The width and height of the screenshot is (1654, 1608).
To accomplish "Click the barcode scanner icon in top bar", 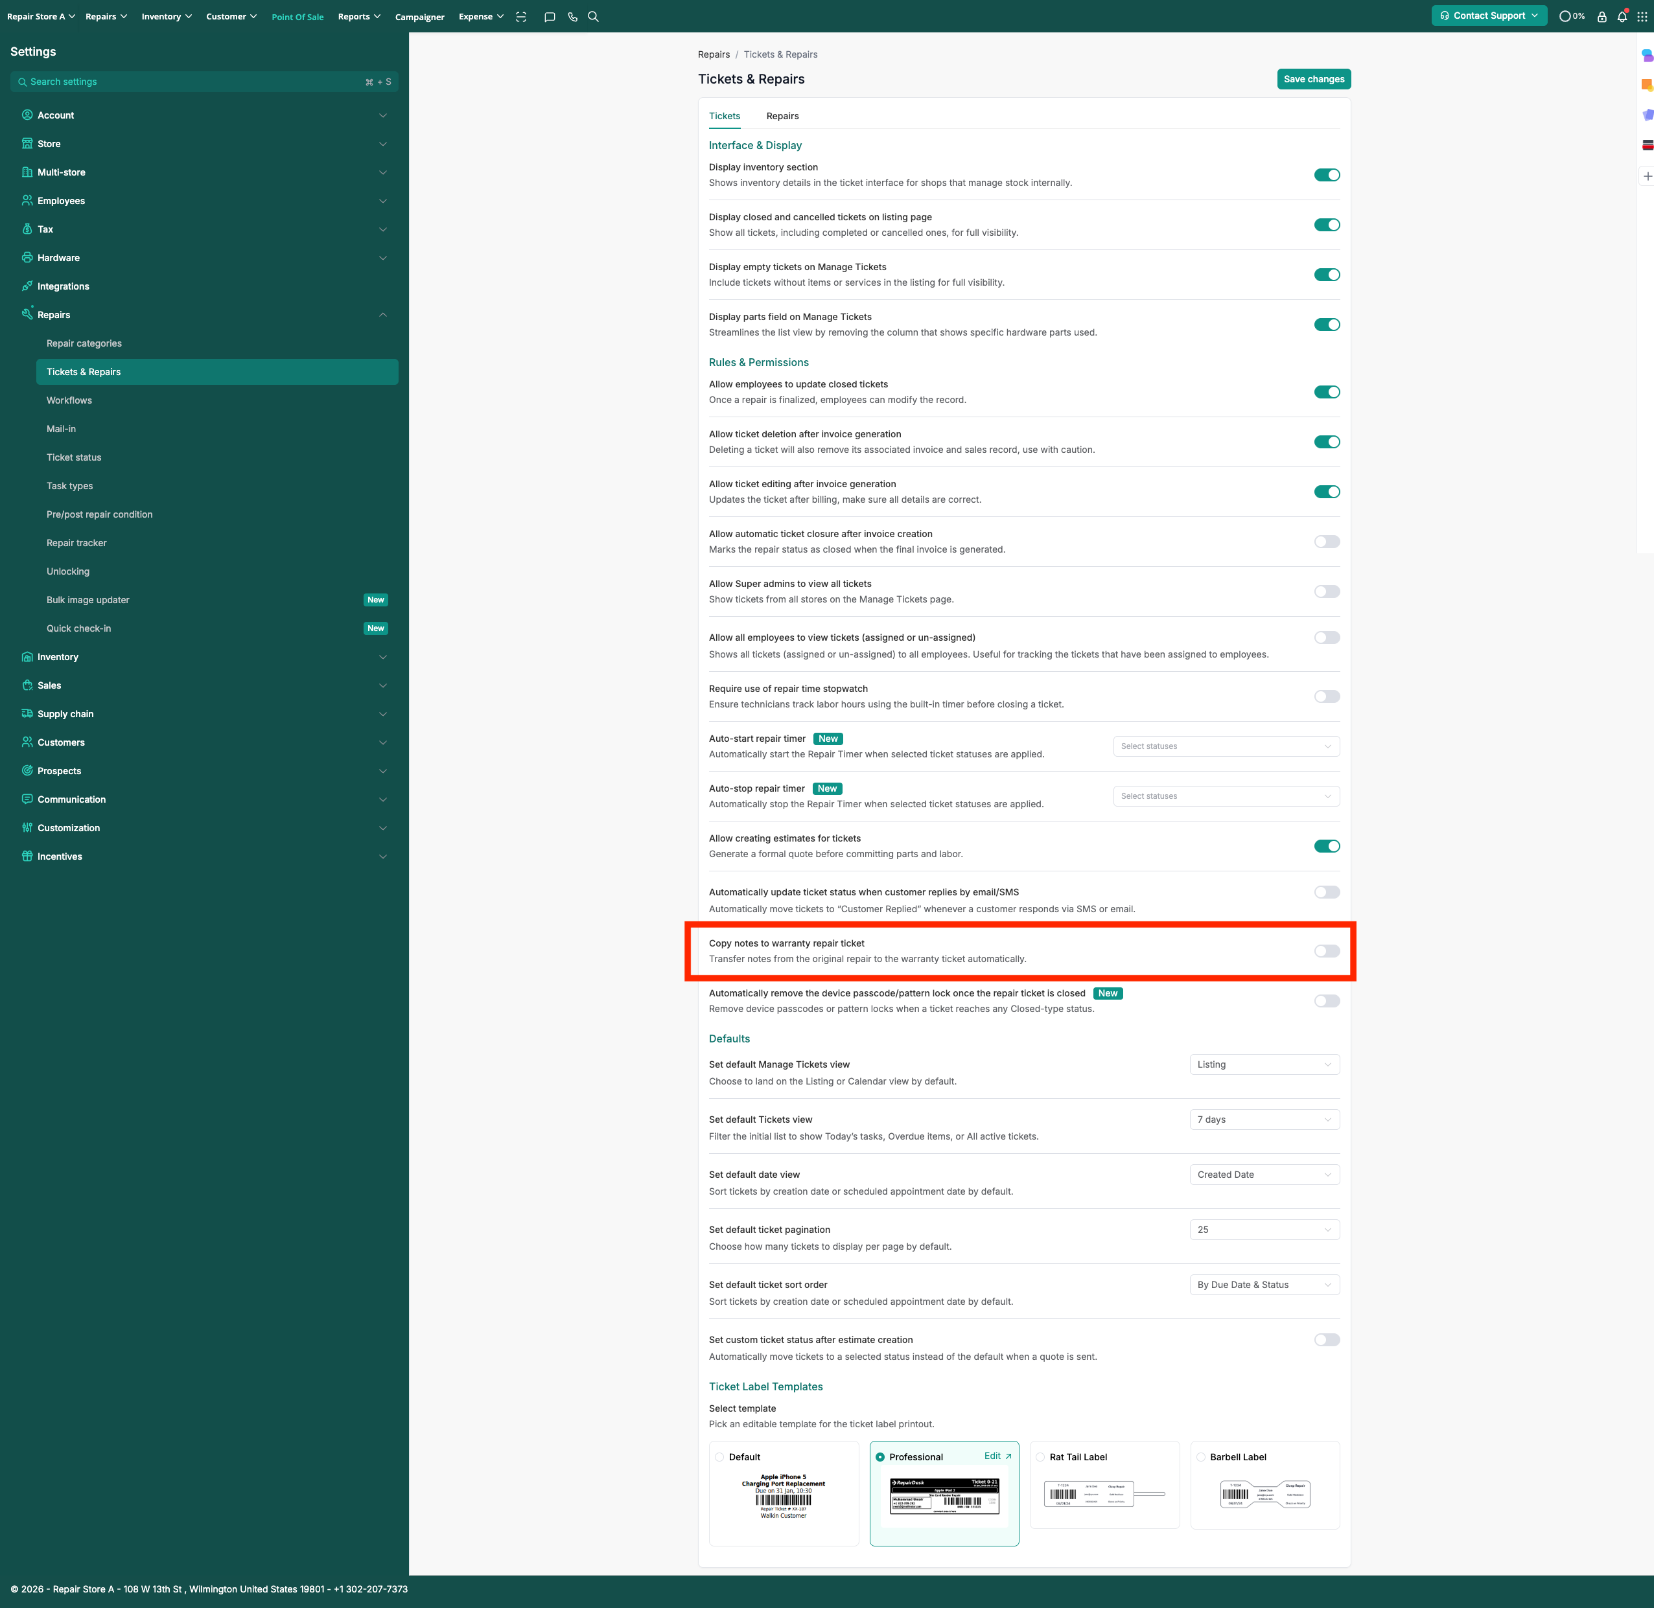I will [521, 17].
